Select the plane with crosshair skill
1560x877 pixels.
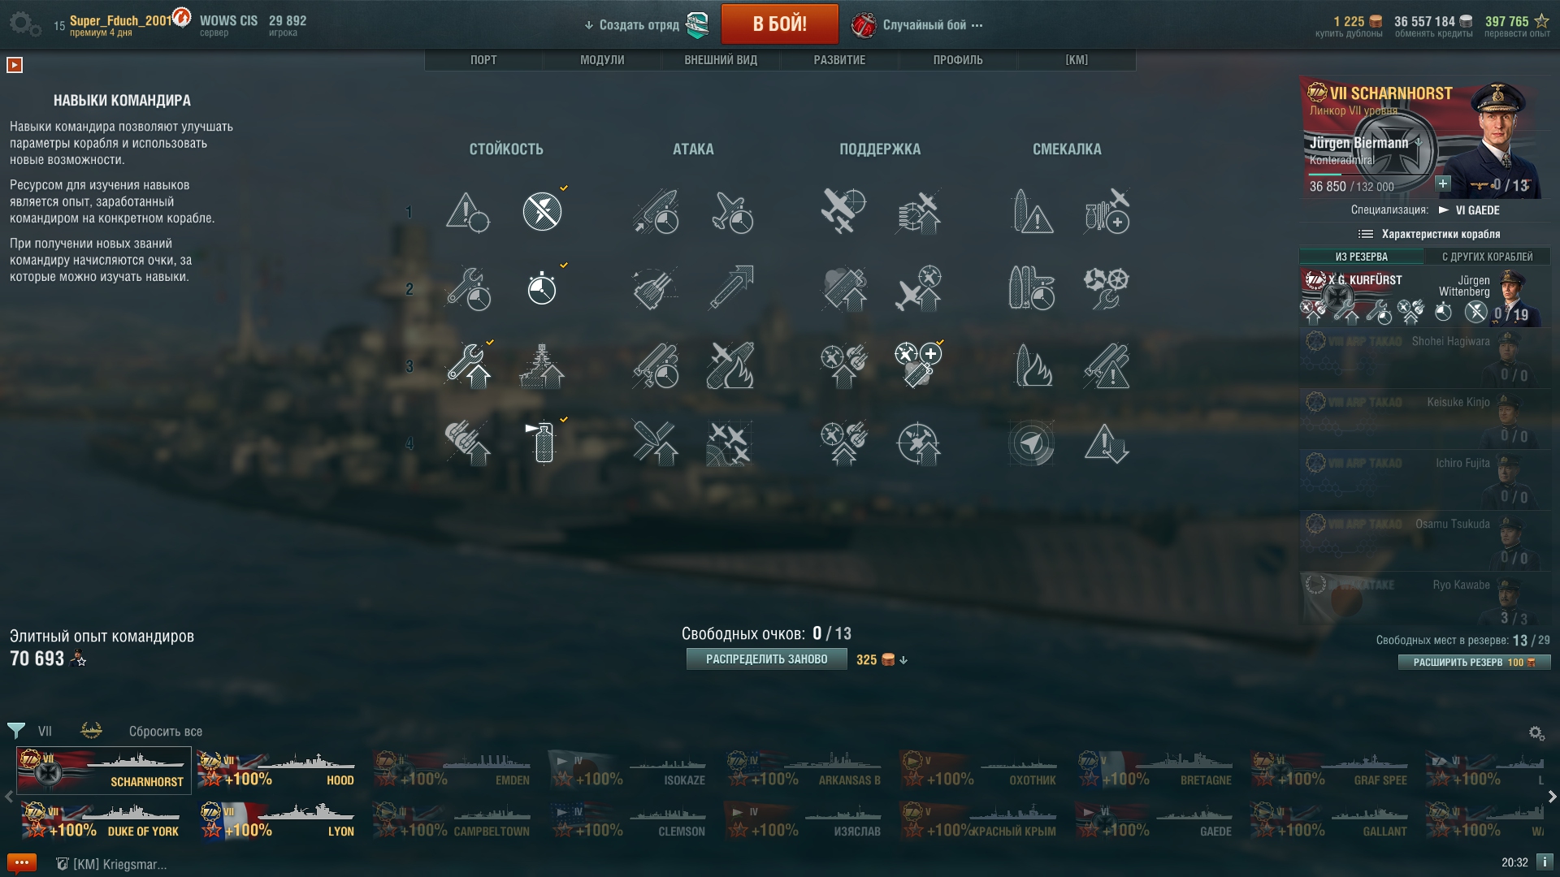tap(843, 211)
